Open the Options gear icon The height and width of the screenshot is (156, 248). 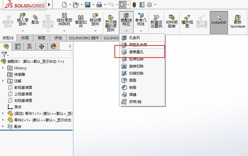coord(149,5)
